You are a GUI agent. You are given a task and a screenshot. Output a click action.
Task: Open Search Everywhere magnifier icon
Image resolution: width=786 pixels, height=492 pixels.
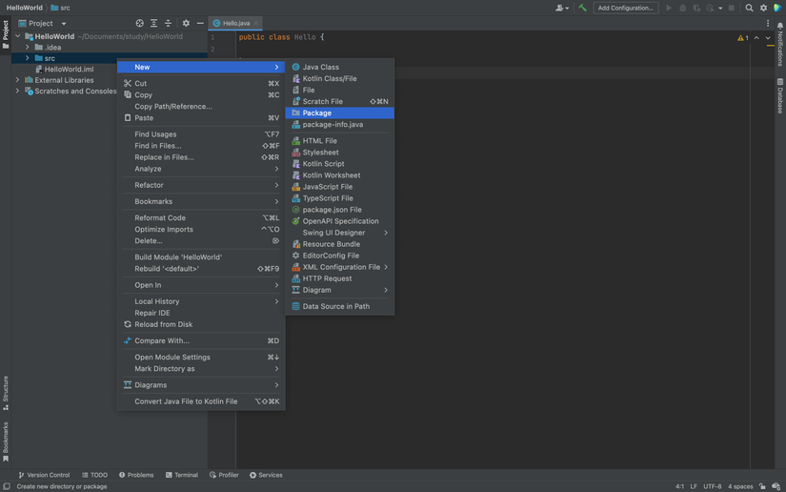750,8
